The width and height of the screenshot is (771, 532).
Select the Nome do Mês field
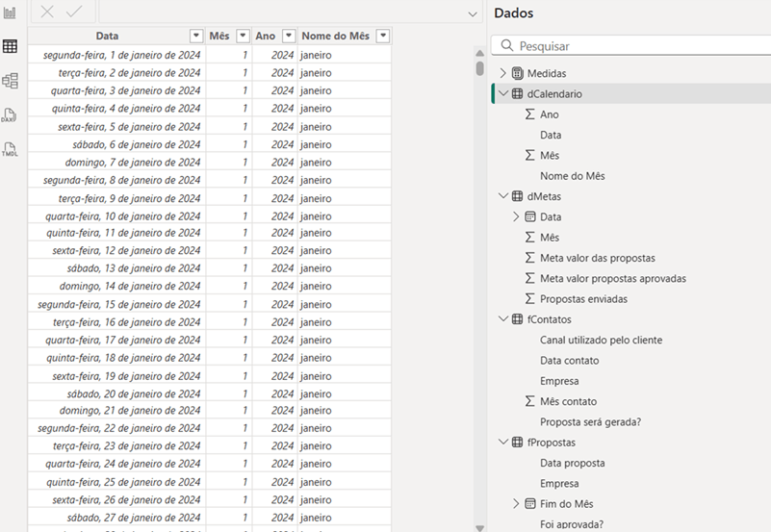tap(572, 176)
